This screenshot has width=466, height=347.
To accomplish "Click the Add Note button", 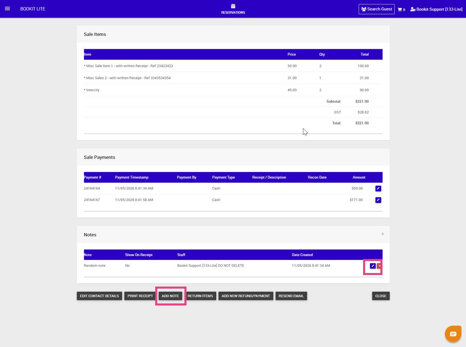I will coord(170,296).
